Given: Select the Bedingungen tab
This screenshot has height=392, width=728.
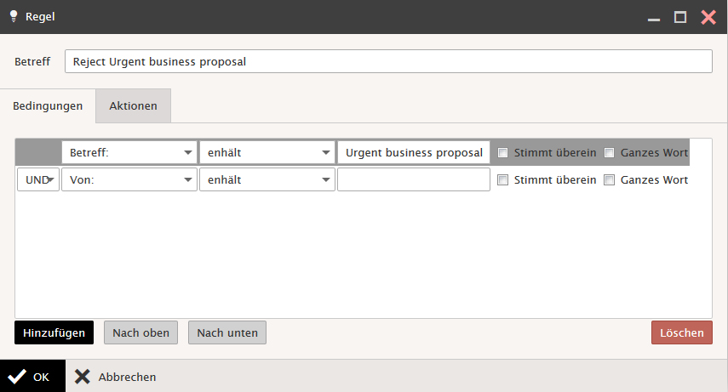Looking at the screenshot, I should (48, 106).
